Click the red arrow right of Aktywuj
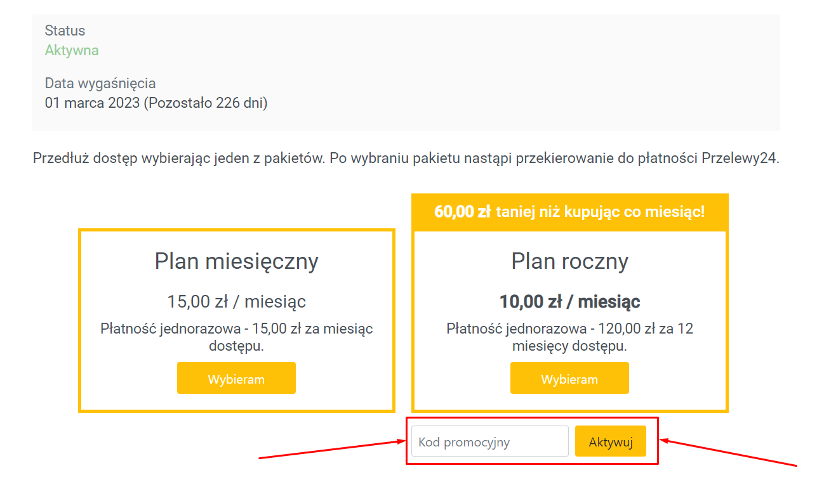The height and width of the screenshot is (494, 817). [728, 453]
